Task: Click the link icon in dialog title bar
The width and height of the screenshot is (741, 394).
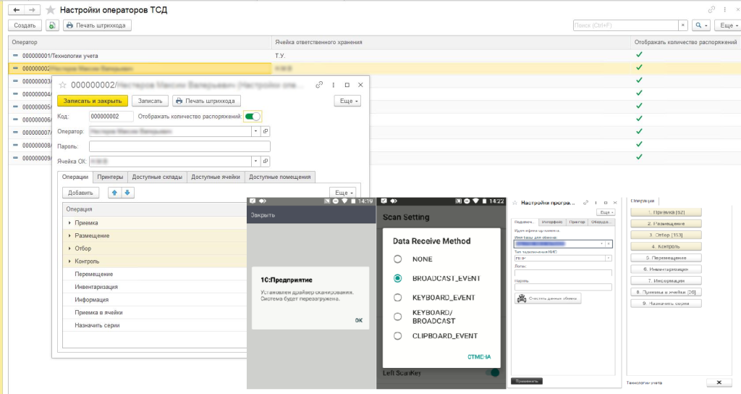Action: click(319, 85)
